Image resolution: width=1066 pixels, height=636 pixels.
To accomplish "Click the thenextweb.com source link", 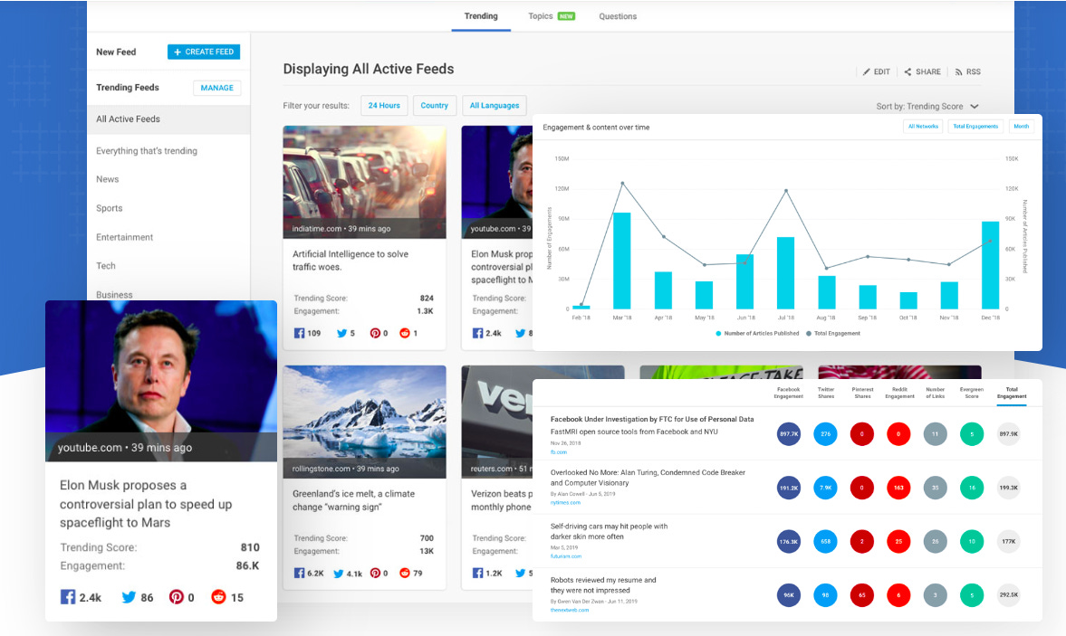I will pos(569,610).
